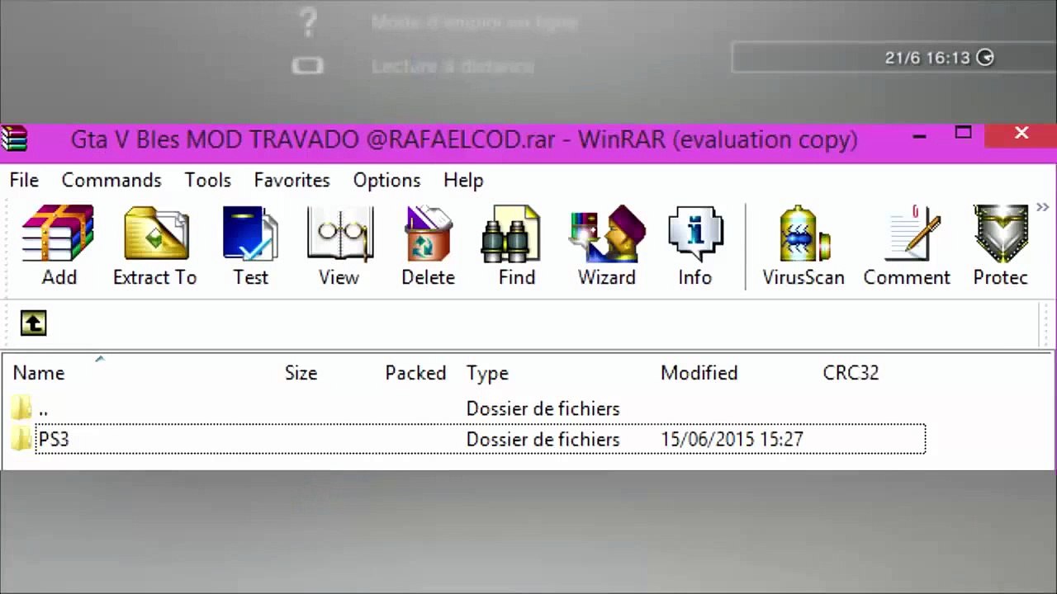This screenshot has height=594, width=1057.
Task: Open the Tools menu
Action: [207, 180]
